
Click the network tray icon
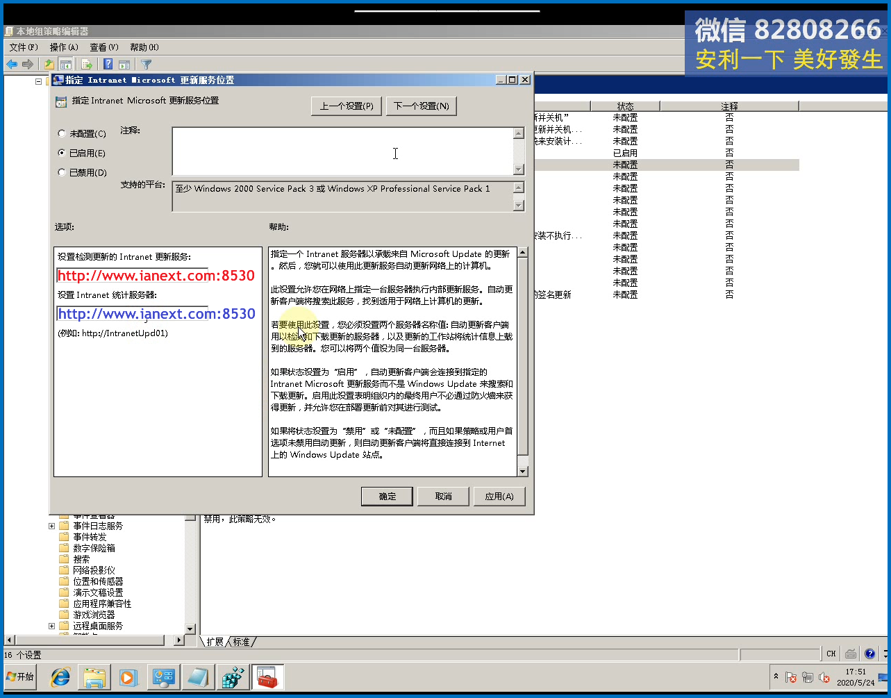[808, 677]
